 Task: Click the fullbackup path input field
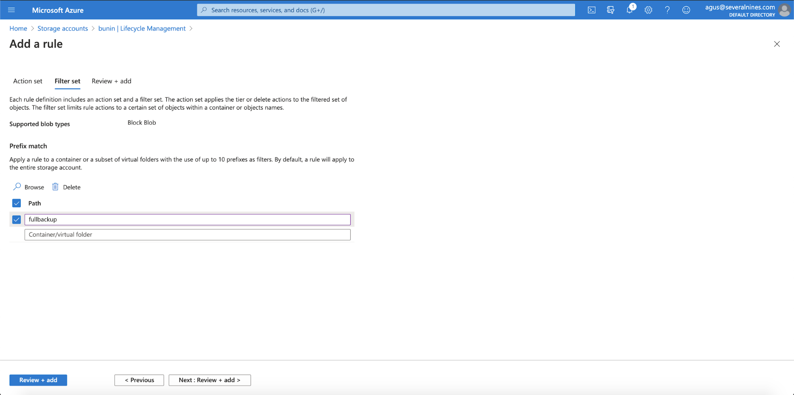coord(187,220)
